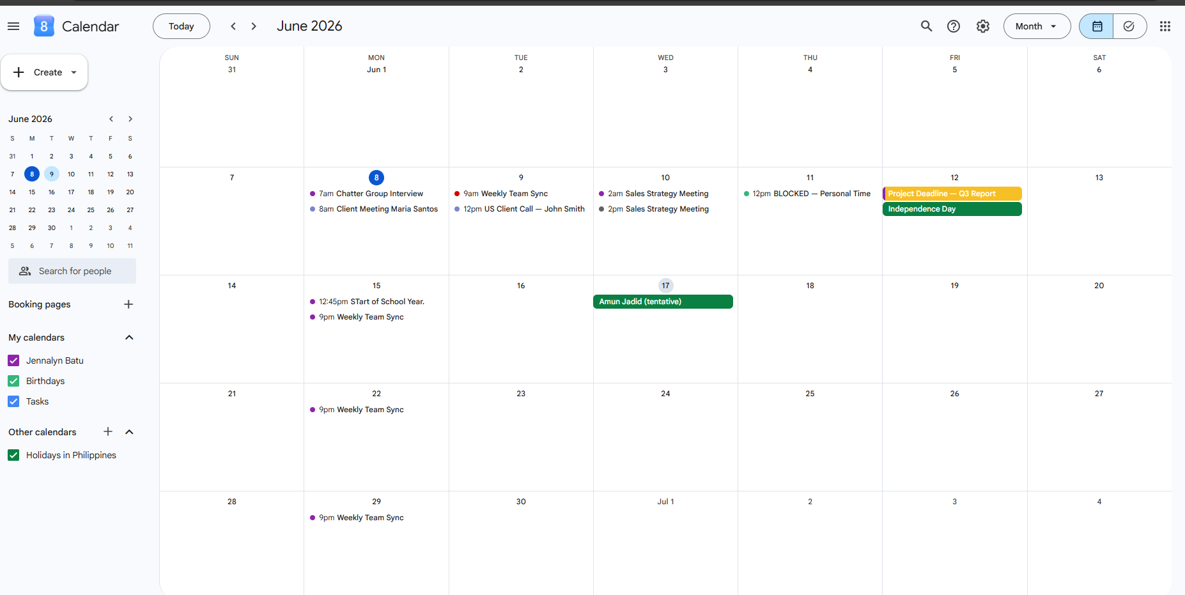The height and width of the screenshot is (595, 1185).
Task: Add other calendars plus icon
Action: tap(108, 432)
